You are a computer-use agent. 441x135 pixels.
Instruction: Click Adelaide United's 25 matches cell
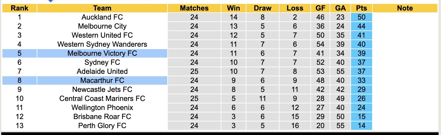coord(194,71)
